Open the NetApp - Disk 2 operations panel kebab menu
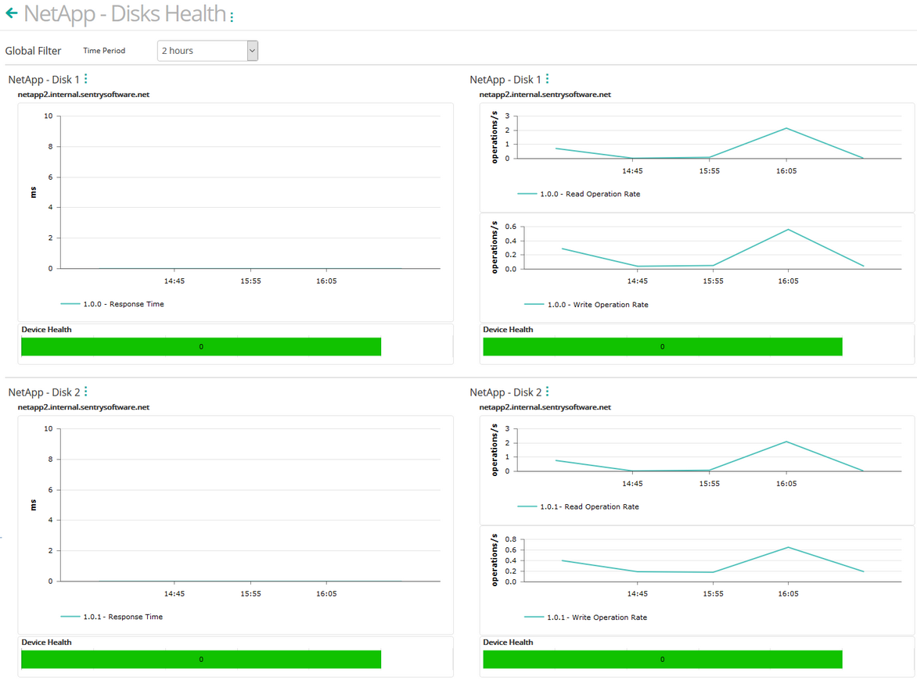This screenshot has width=917, height=680. pos(549,391)
